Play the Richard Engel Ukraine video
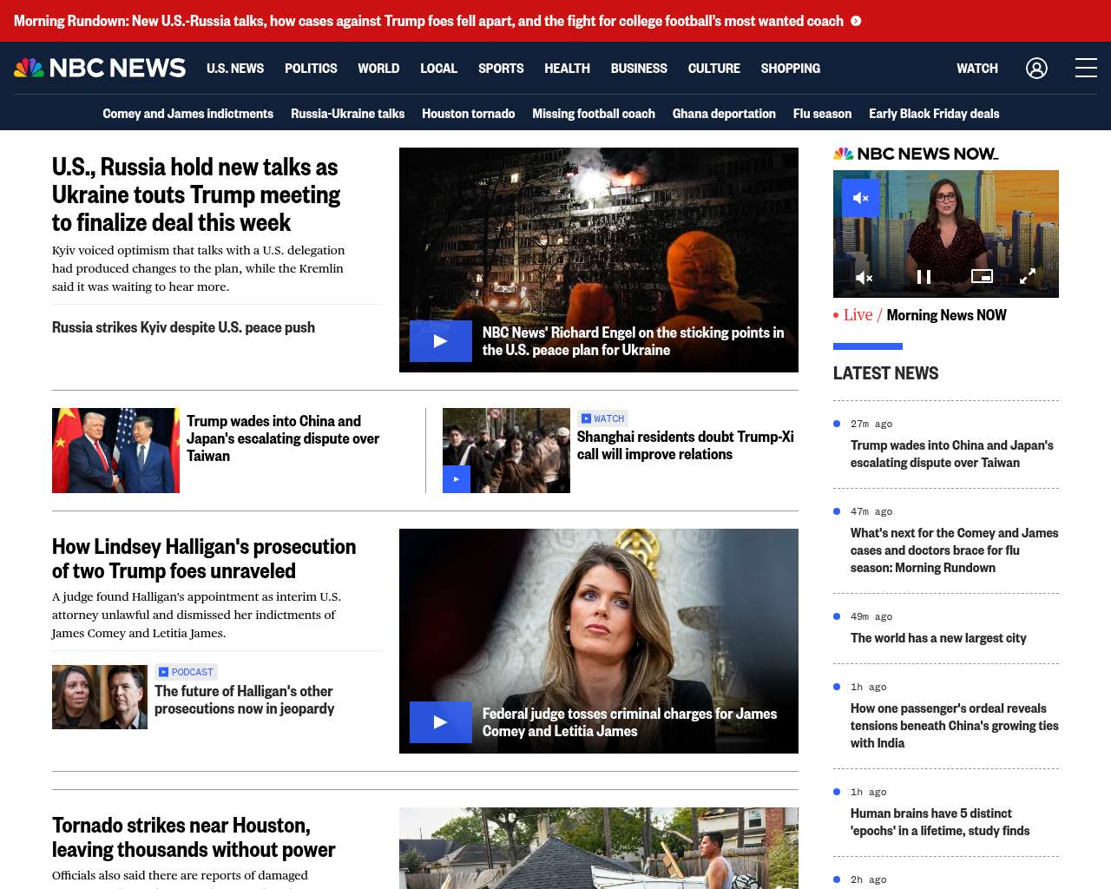The height and width of the screenshot is (889, 1111). [x=440, y=341]
